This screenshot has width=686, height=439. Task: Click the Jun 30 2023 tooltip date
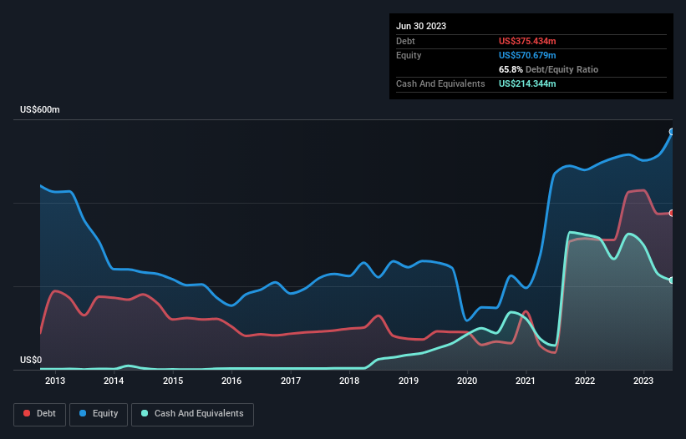click(x=421, y=26)
